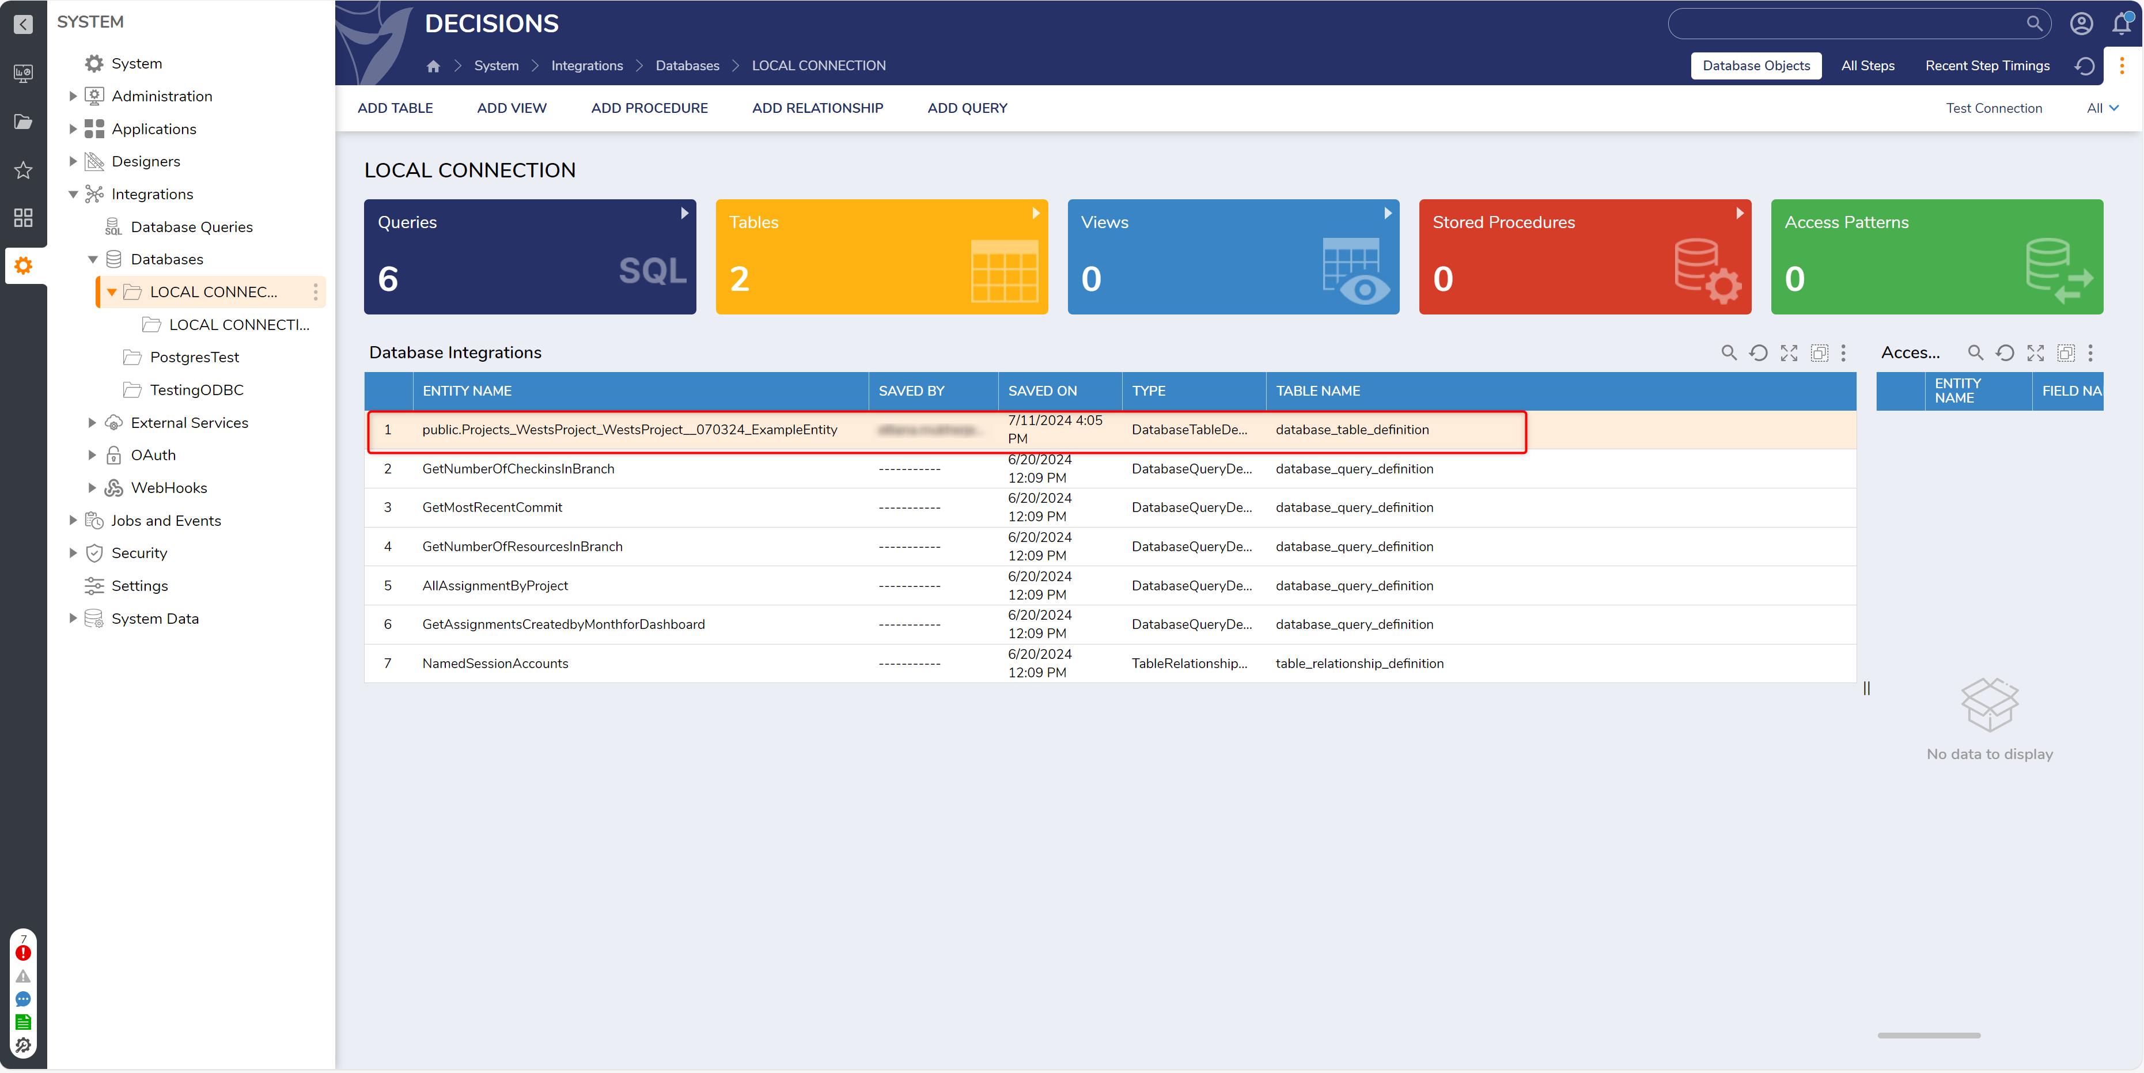Select NamedSessionAccounts row
This screenshot has width=2144, height=1073.
(x=1110, y=663)
